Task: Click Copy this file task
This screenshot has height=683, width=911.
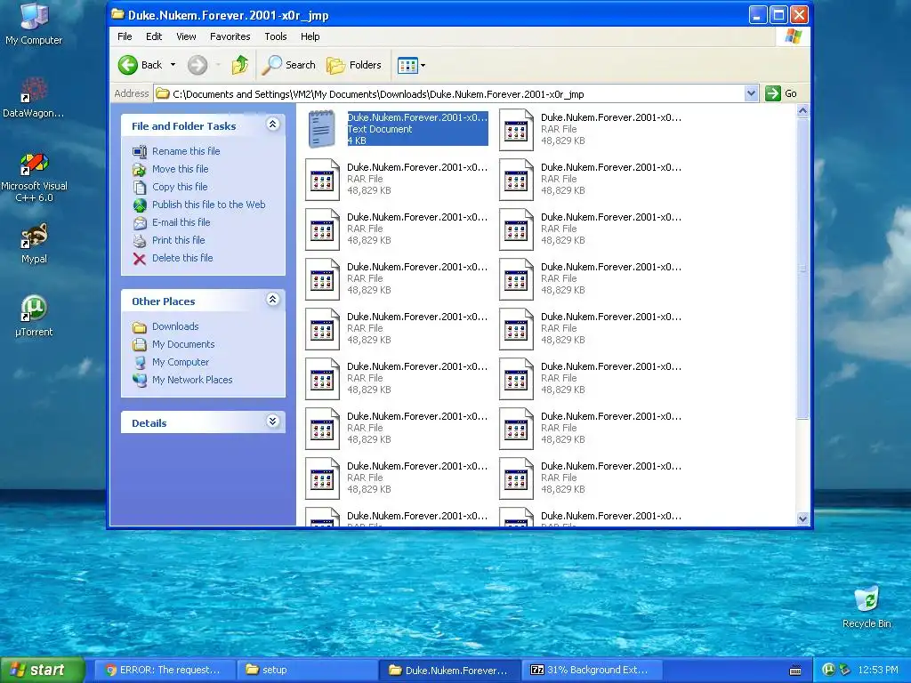Action: click(x=180, y=187)
